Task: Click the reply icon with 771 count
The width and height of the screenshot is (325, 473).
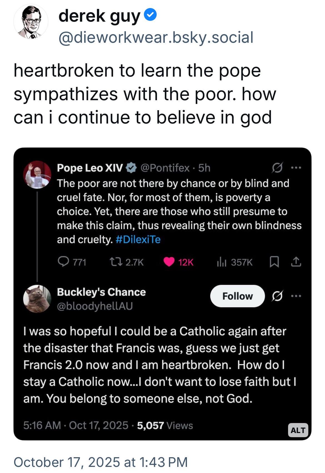Action: click(x=63, y=262)
